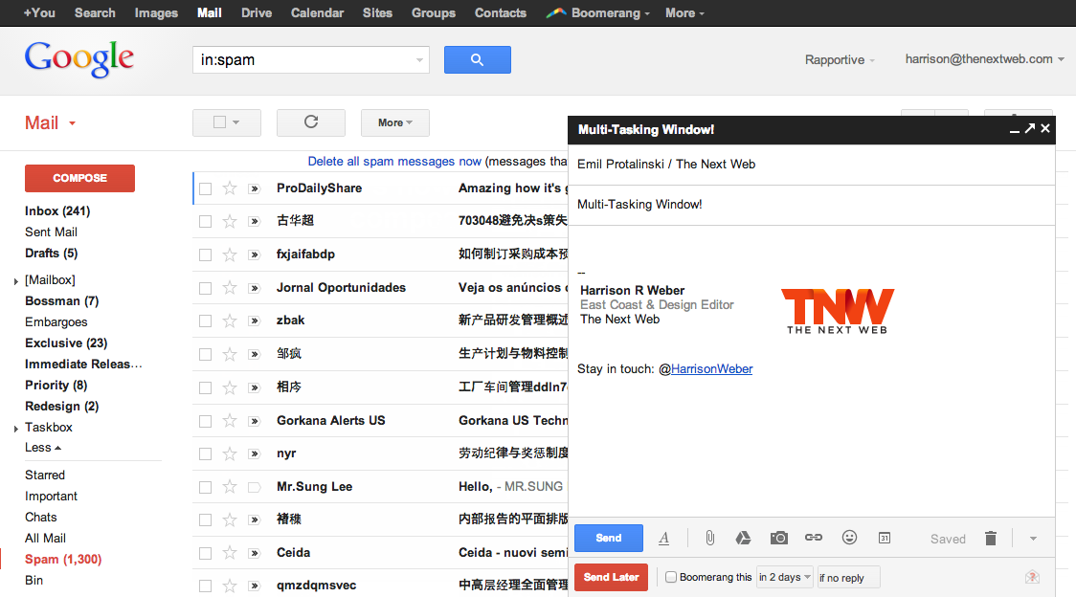
Task: Attach a file with the paperclip icon
Action: (x=709, y=538)
